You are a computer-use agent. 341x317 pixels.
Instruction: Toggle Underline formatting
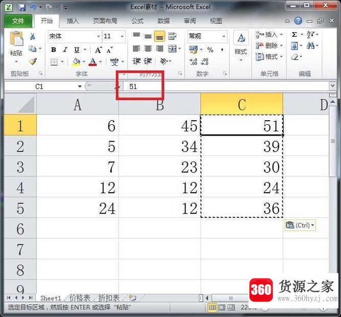pos(77,50)
